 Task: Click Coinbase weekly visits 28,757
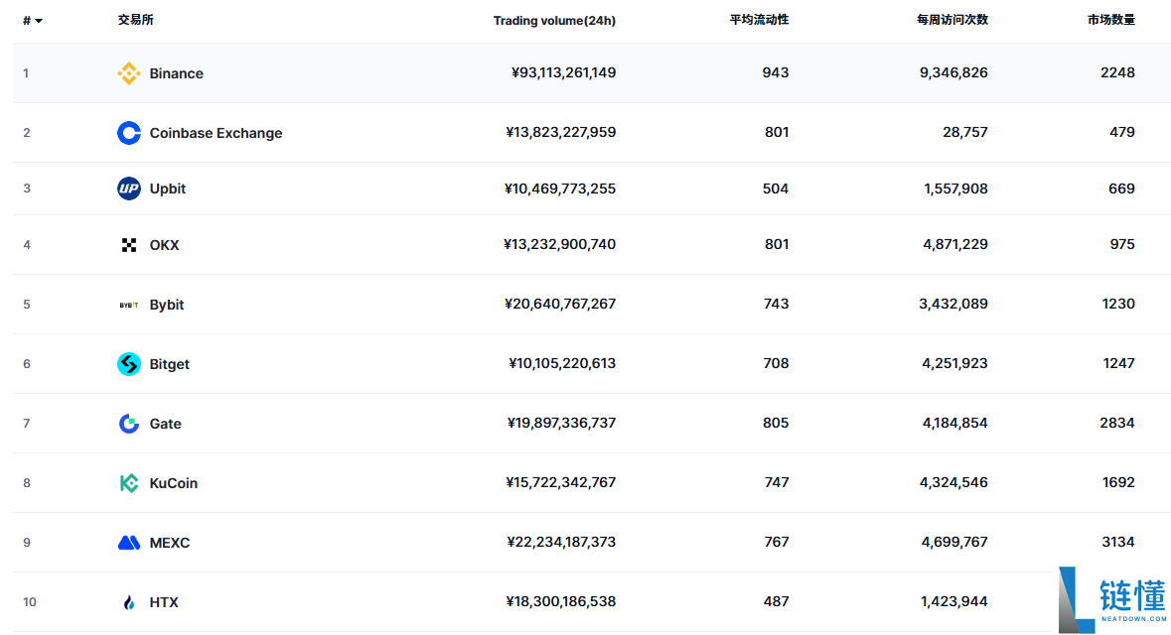[x=964, y=132]
